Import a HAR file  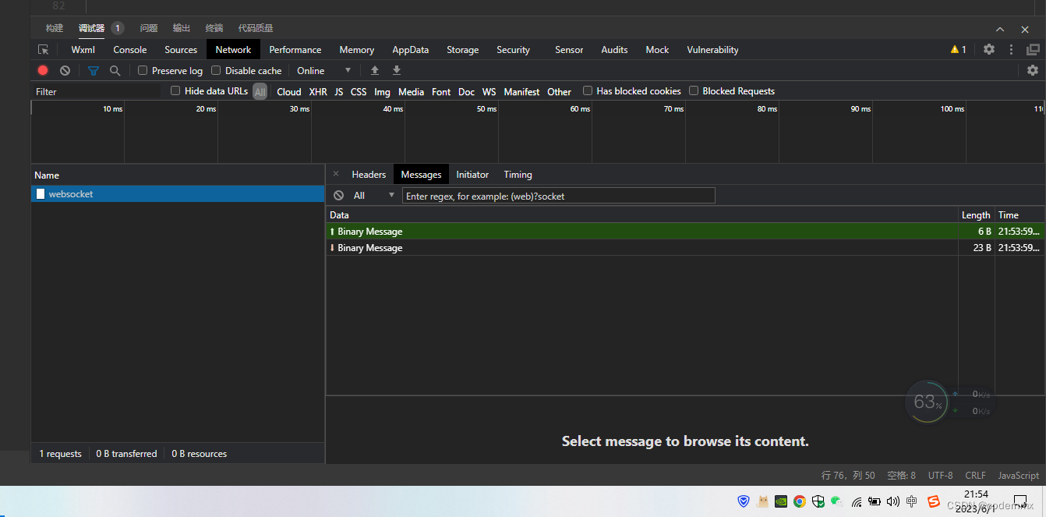(375, 70)
